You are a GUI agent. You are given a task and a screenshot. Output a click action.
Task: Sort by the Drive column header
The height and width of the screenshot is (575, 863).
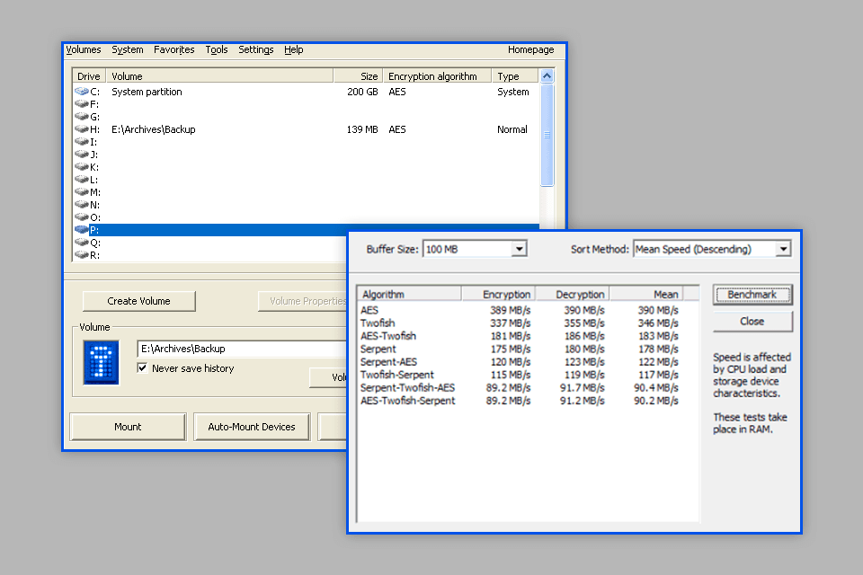click(89, 76)
